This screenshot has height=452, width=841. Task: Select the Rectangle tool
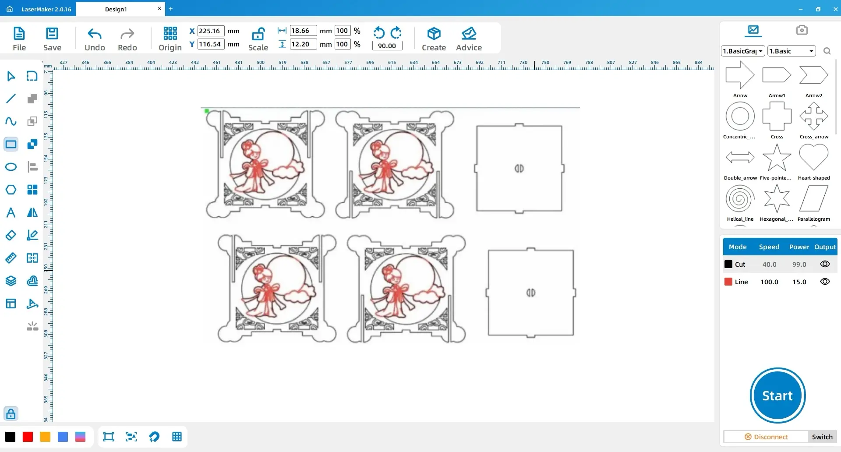coord(11,144)
